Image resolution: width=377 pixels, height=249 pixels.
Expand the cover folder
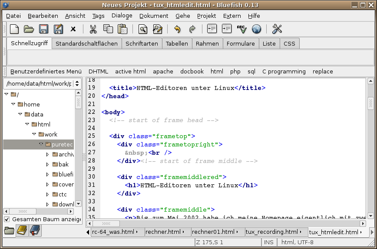click(x=48, y=185)
